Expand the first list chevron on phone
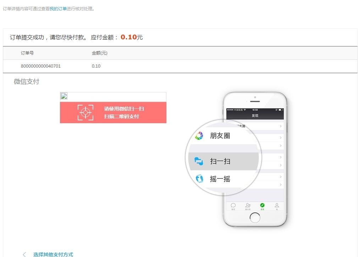Viewport: 364px width, 257px height. [x=281, y=126]
